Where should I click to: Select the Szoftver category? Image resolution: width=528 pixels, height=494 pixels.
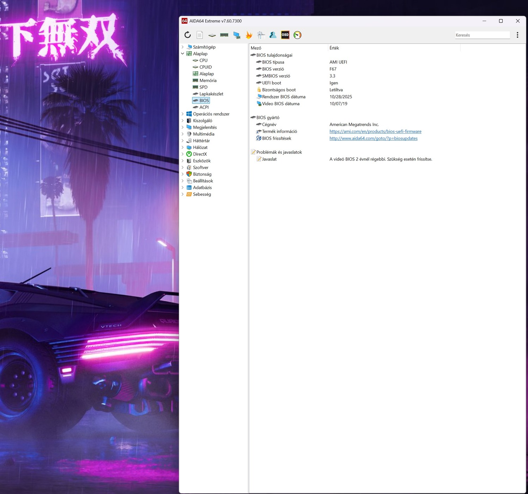201,167
